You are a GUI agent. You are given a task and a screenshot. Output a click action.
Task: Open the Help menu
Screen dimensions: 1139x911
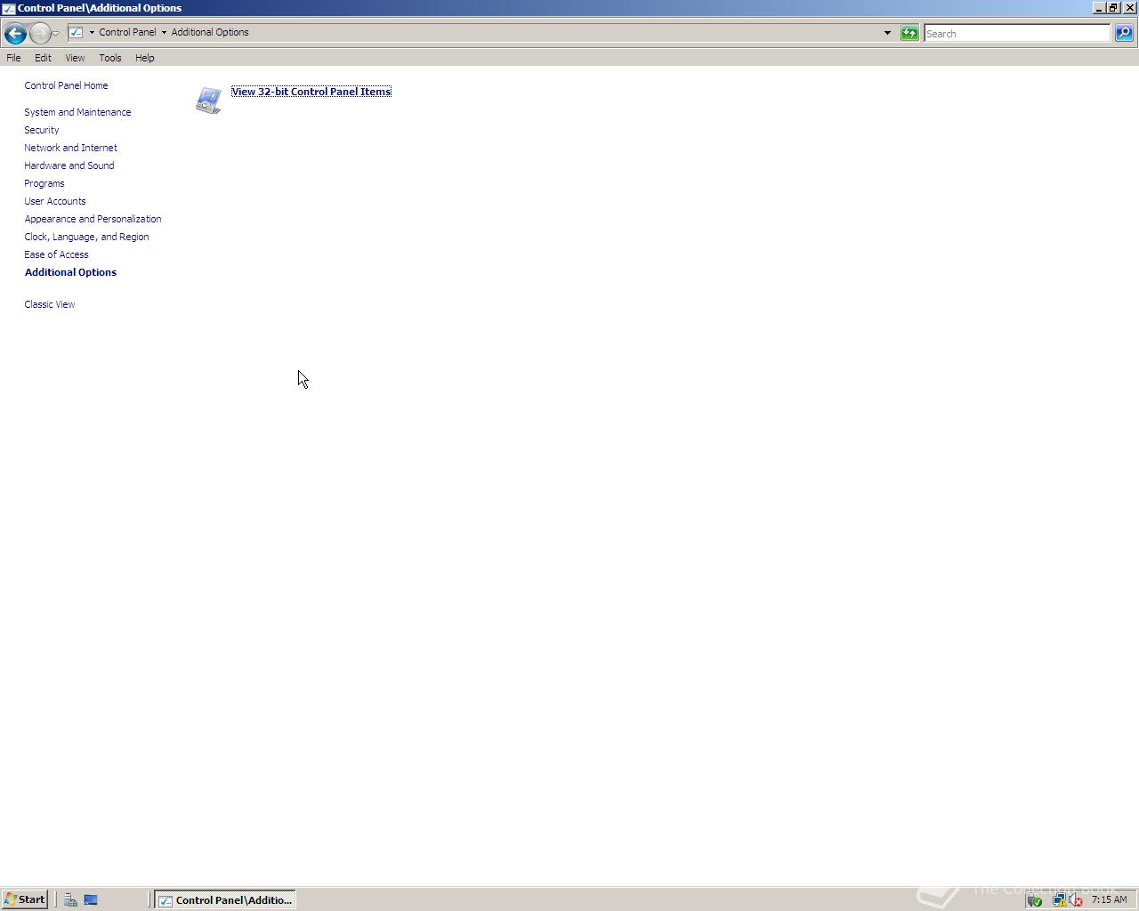(x=144, y=58)
